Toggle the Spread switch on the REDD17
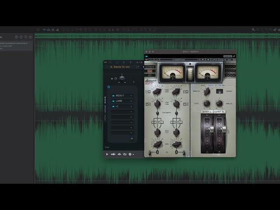Screen dimensions: 280x210 [220, 91]
